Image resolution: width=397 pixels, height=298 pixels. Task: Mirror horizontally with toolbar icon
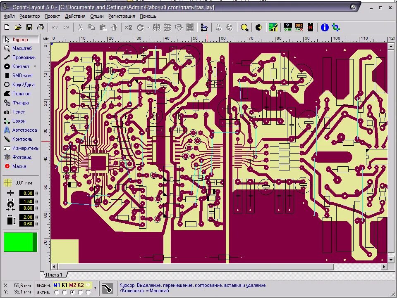coord(156,27)
